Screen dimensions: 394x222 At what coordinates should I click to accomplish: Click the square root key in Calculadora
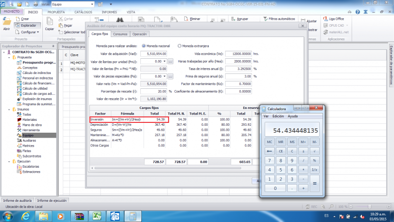(315, 151)
